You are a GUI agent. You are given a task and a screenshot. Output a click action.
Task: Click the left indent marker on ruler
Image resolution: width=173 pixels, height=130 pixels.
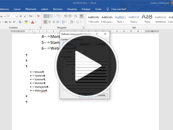click(x=34, y=32)
